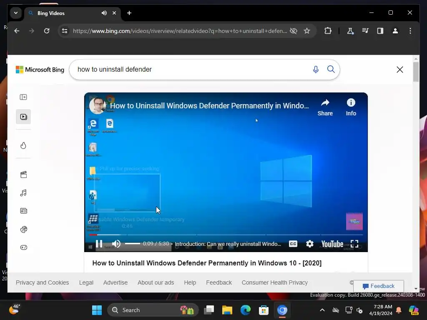Screen dimensions: 427x320
Task: Open Sports basketball sidebar icon
Action: [23, 230]
